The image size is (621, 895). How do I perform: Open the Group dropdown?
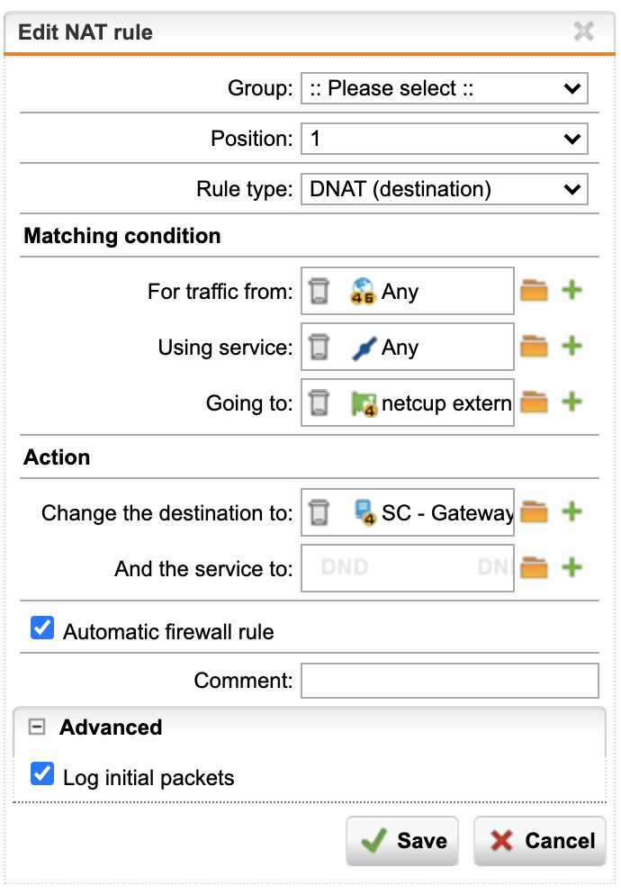pyautogui.click(x=445, y=88)
